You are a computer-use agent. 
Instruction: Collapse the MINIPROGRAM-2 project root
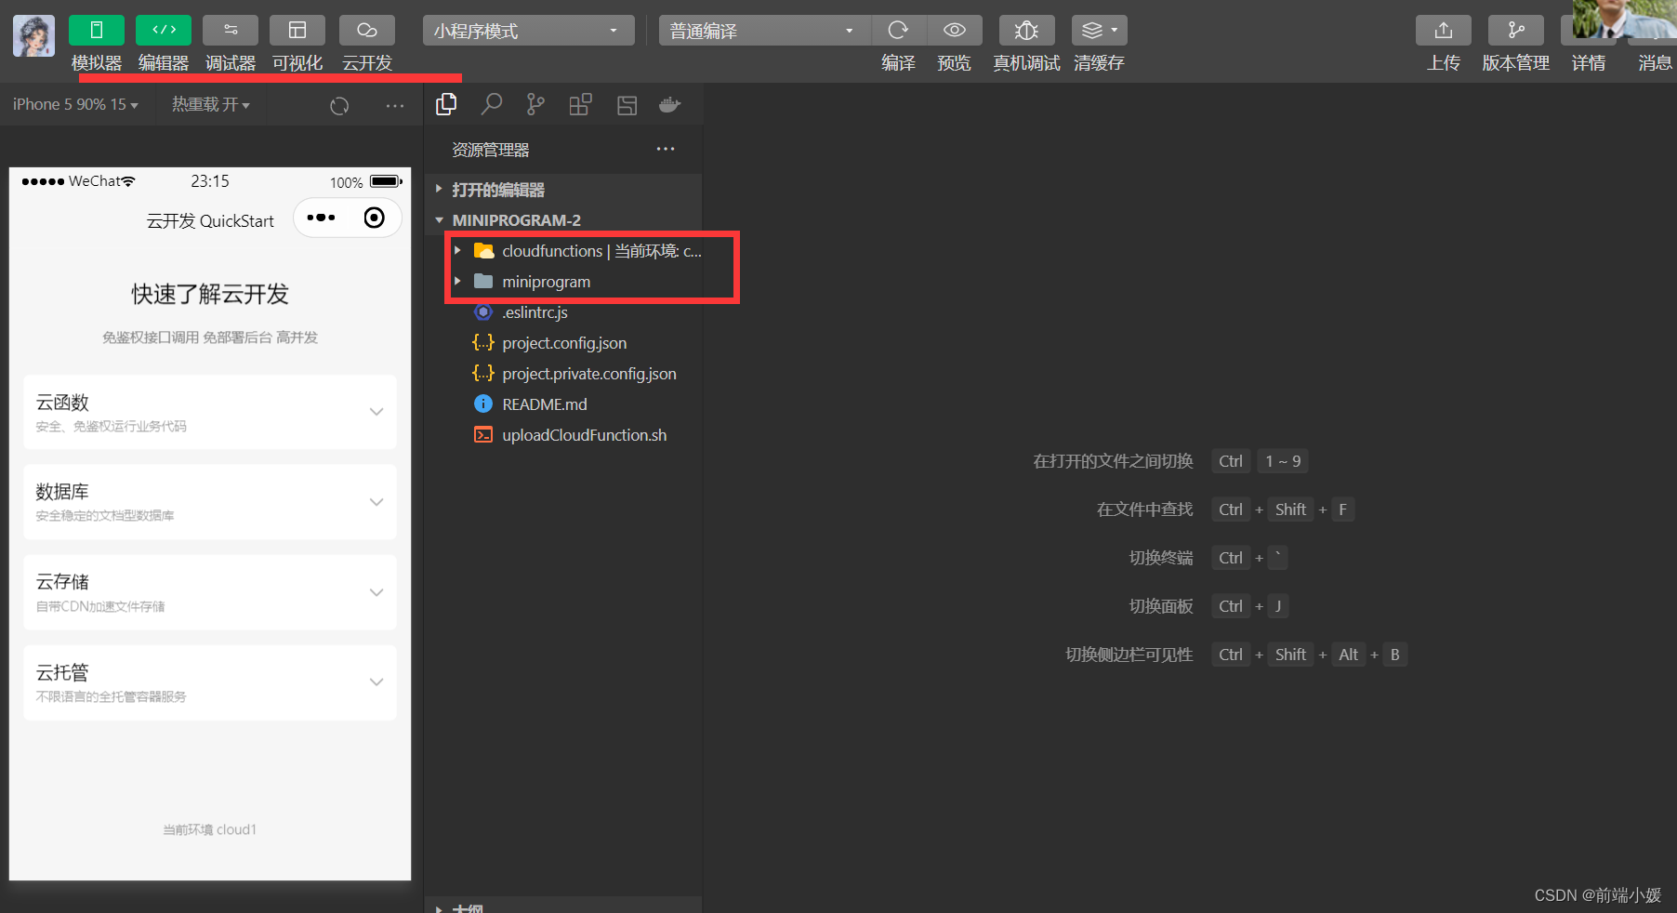pyautogui.click(x=562, y=220)
